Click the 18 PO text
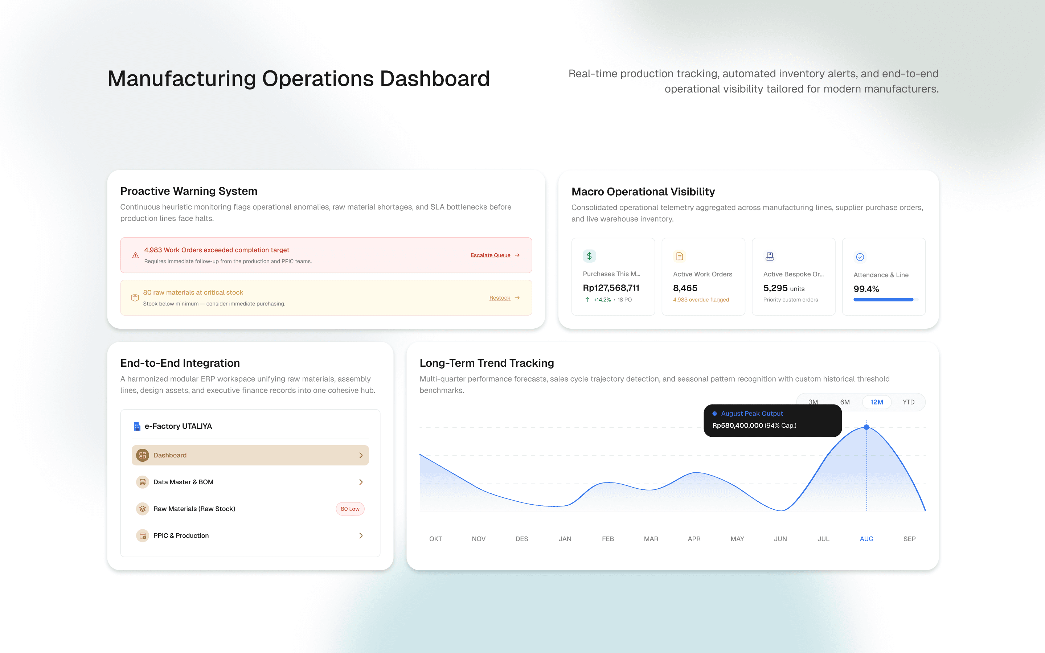Screen dimensions: 1045x653 pos(624,299)
